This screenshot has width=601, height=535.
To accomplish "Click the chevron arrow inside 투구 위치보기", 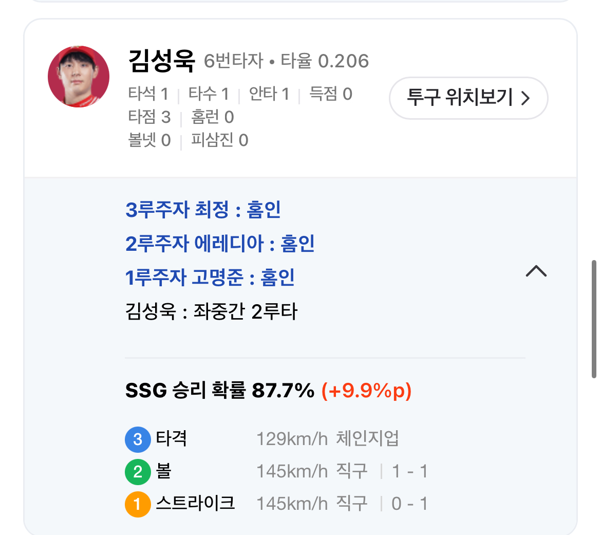I will [525, 98].
